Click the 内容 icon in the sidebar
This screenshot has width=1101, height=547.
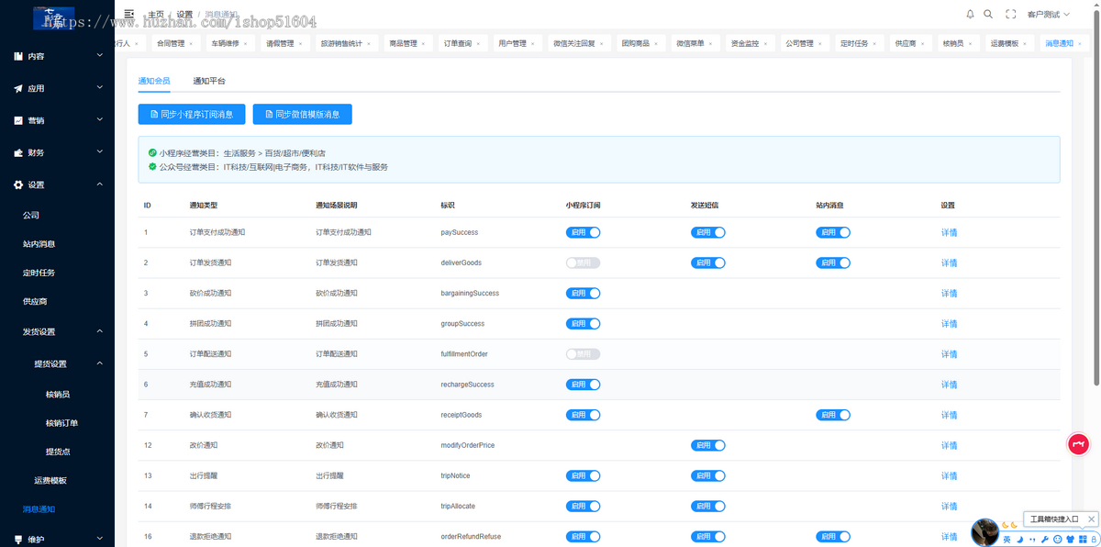point(18,56)
